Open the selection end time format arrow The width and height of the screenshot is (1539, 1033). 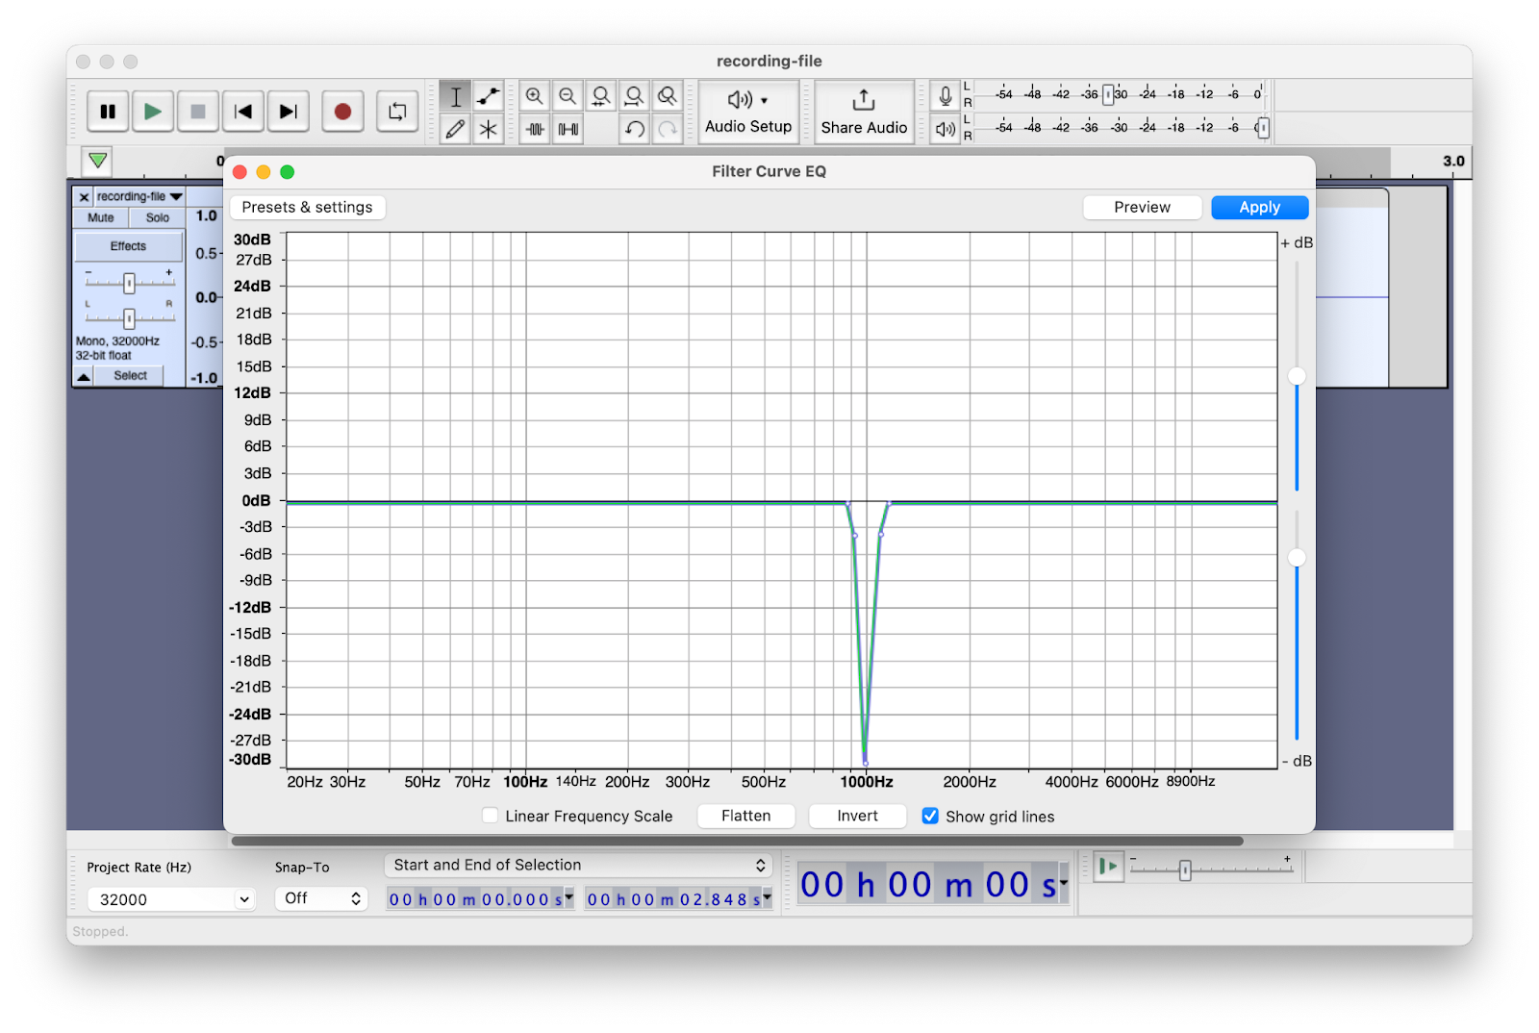[768, 896]
